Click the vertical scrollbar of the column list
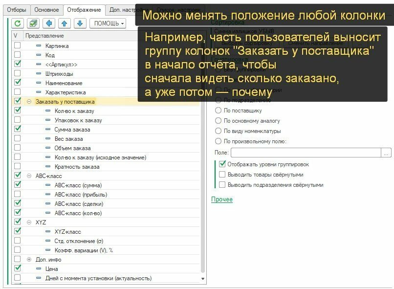This screenshot has height=289, width=394. pyautogui.click(x=203, y=156)
